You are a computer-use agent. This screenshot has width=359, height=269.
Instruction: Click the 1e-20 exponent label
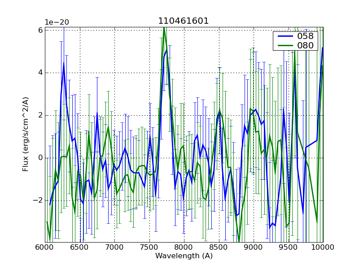(x=56, y=22)
